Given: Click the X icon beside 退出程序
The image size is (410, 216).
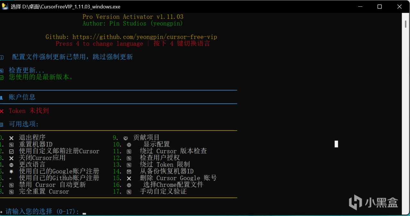Looking at the screenshot, I should [12, 138].
